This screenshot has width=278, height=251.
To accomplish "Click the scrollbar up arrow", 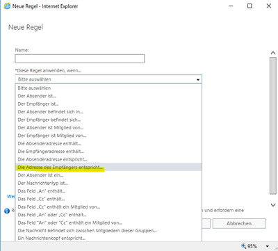I will [x=273, y=53].
